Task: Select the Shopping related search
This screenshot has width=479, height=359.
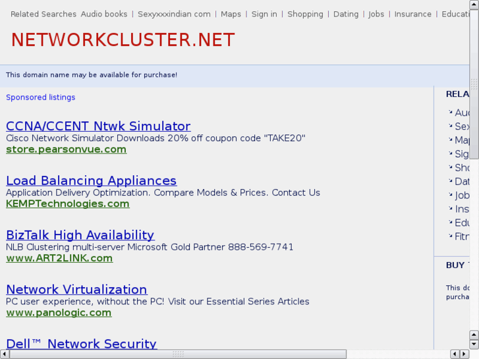Action: click(x=305, y=14)
